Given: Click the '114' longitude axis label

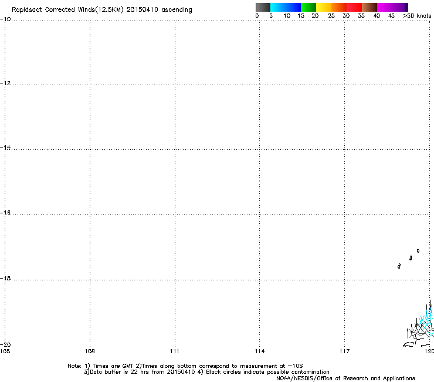Looking at the screenshot, I should [260, 351].
